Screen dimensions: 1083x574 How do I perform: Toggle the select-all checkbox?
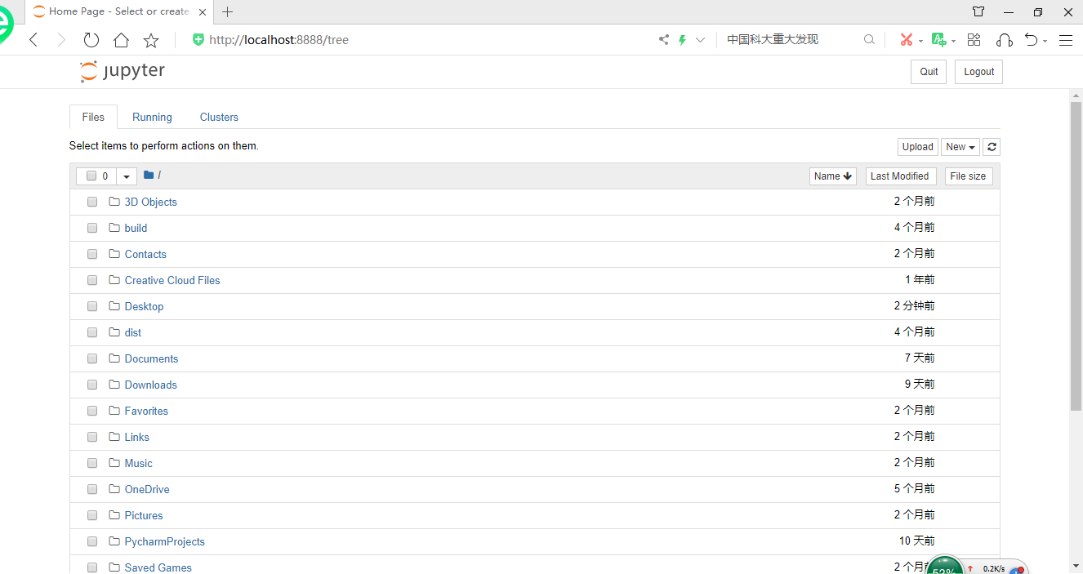tap(91, 176)
